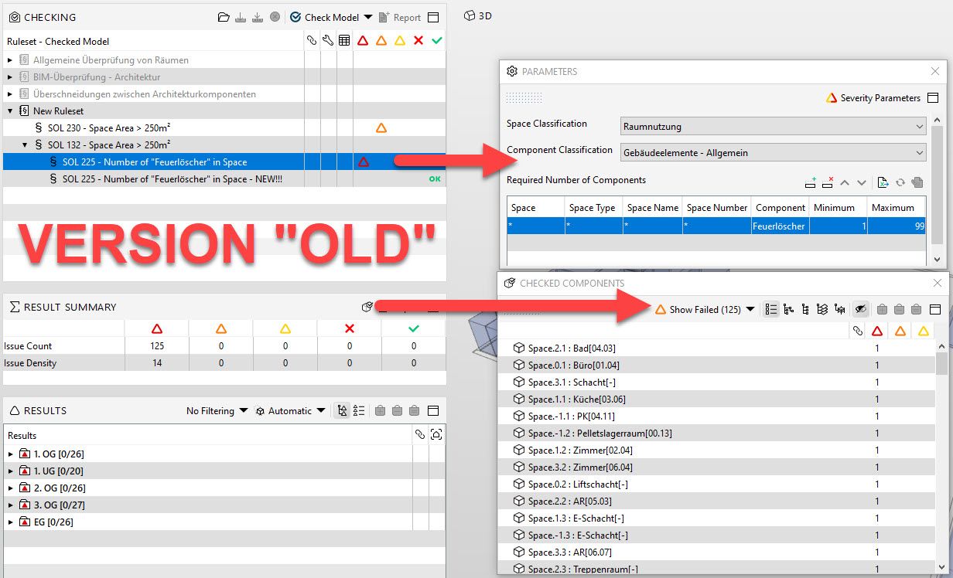Open Space Classification dropdown Raumnutzung
The image size is (953, 578).
(x=774, y=126)
